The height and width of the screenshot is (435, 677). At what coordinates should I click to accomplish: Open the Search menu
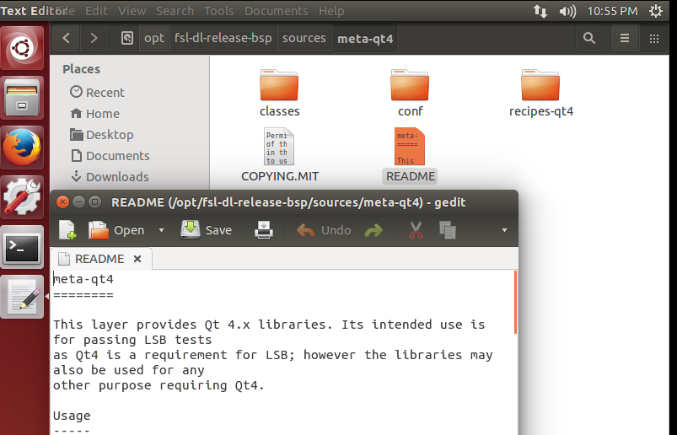coord(175,11)
